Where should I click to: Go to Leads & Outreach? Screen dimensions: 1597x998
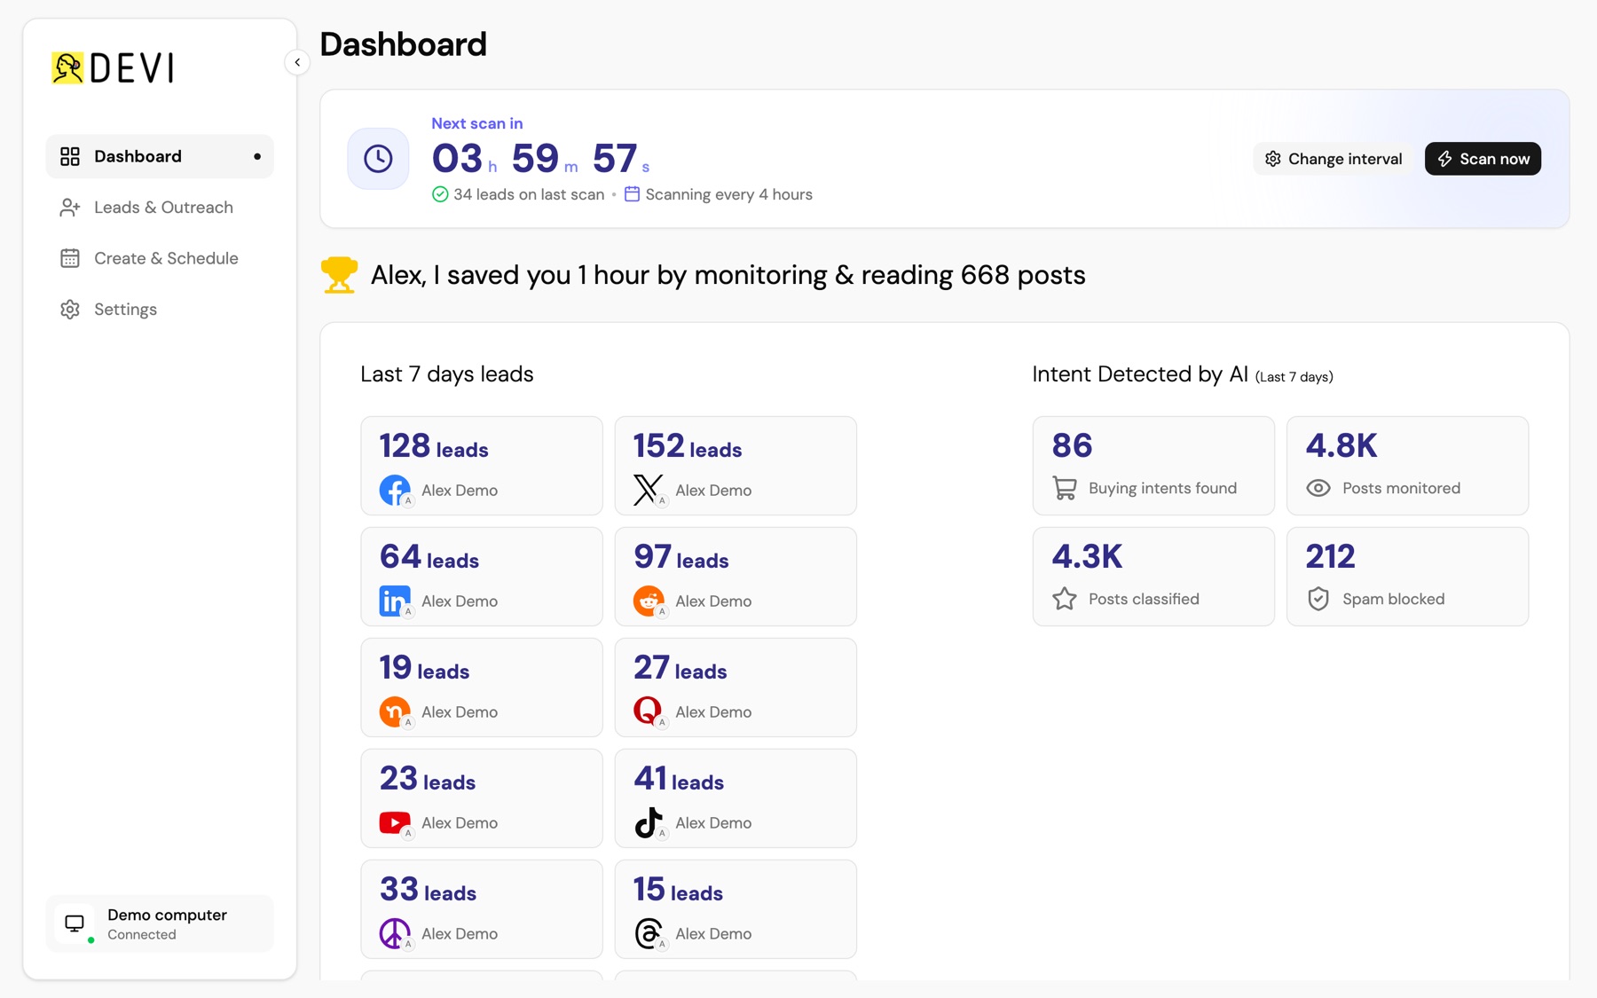(160, 208)
